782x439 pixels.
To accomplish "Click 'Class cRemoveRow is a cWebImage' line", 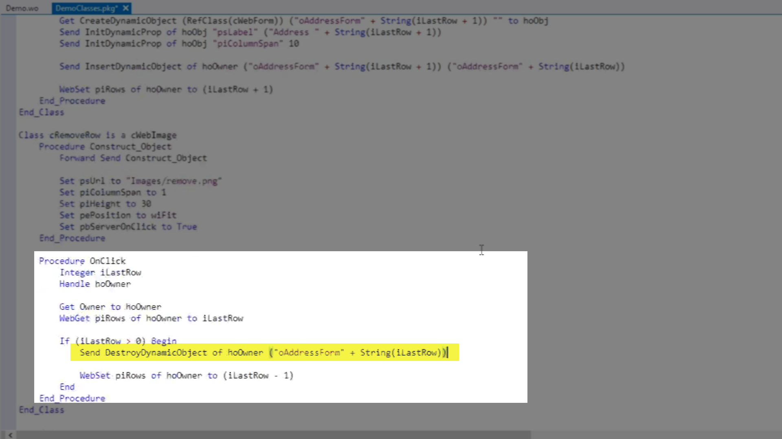I will pyautogui.click(x=97, y=135).
